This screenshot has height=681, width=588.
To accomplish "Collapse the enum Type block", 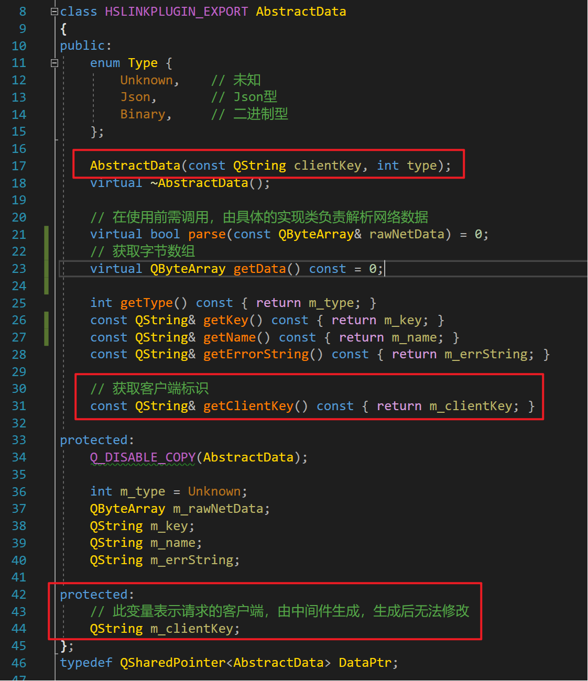I will click(x=54, y=63).
